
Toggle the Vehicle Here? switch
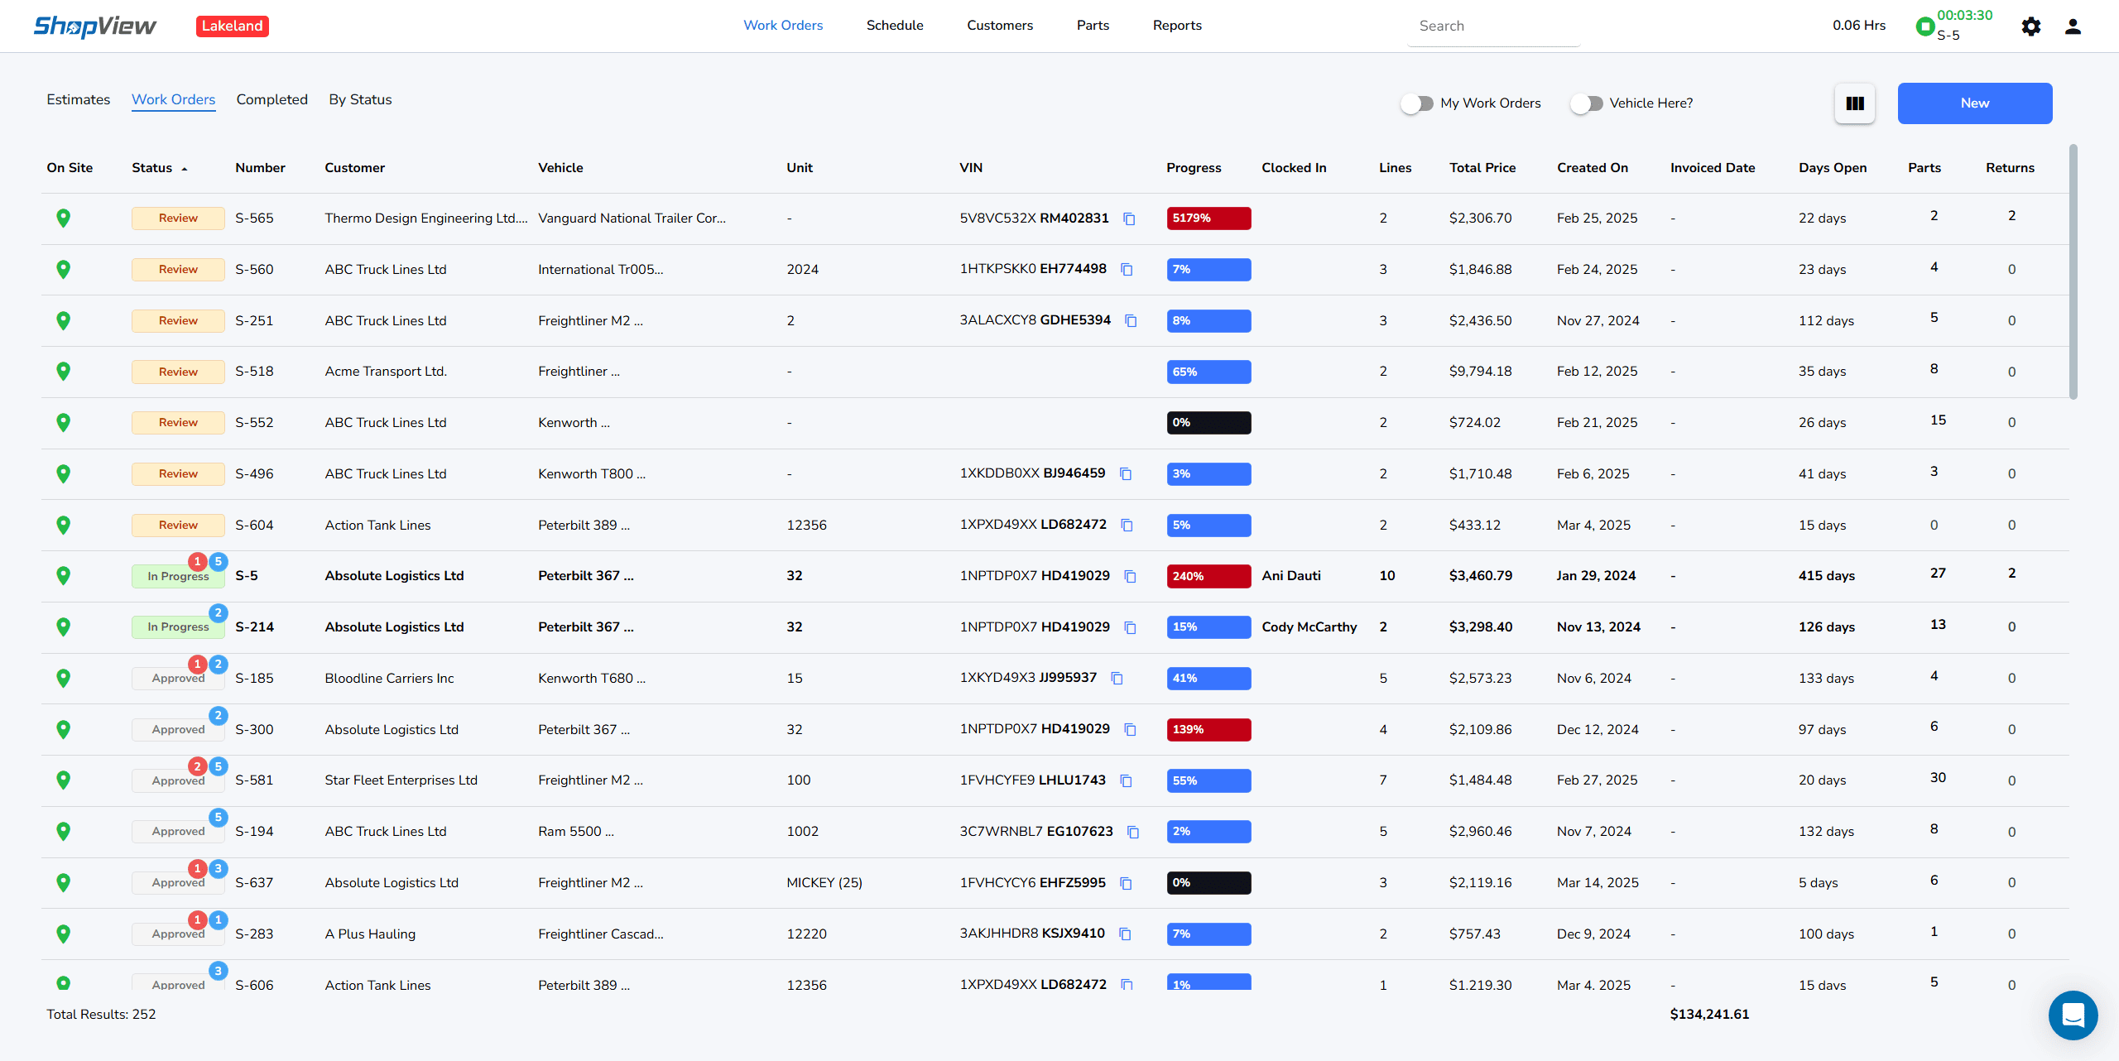point(1587,103)
